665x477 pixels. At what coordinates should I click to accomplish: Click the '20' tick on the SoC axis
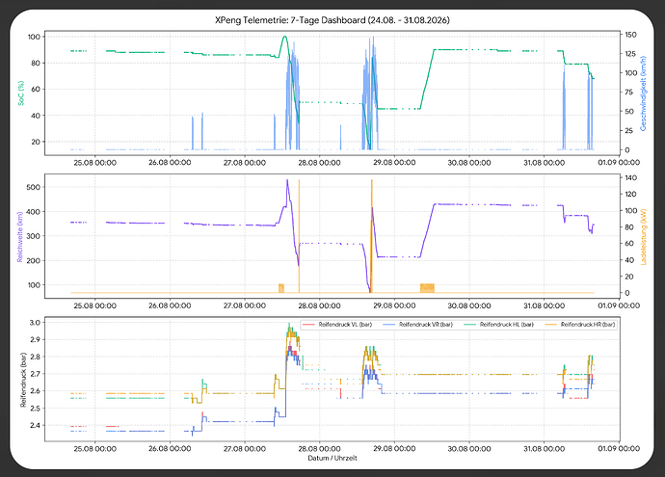(36, 142)
